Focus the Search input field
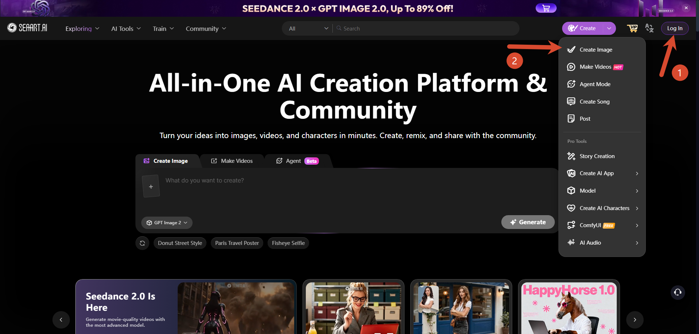 coord(426,28)
